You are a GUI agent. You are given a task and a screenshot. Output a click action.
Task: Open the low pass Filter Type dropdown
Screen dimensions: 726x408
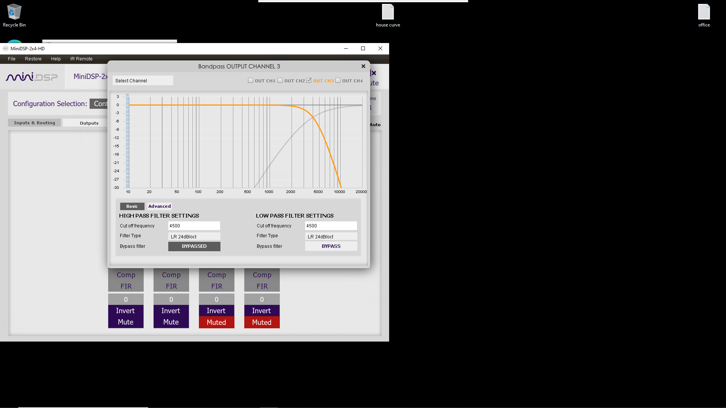point(331,236)
